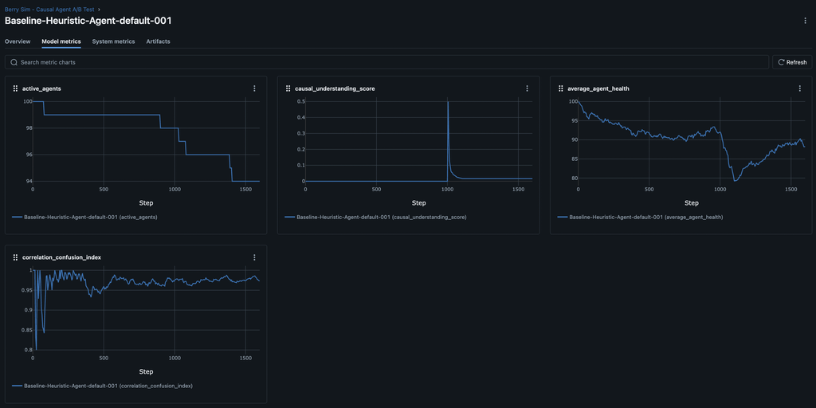
Task: Toggle the causal_understanding_score legend entry
Action: click(375, 217)
